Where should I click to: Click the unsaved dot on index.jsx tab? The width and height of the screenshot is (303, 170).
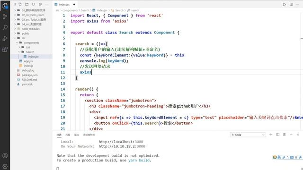(74, 4)
